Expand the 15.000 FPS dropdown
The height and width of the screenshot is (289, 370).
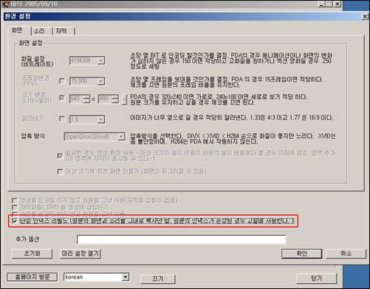(x=100, y=81)
